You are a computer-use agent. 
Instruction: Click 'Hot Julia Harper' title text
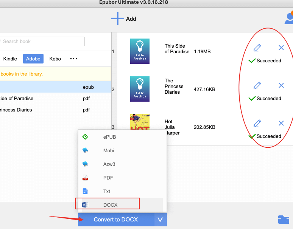tap(172, 127)
